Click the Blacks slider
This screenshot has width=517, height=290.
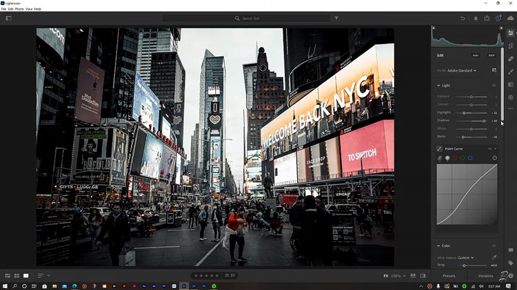(x=472, y=137)
